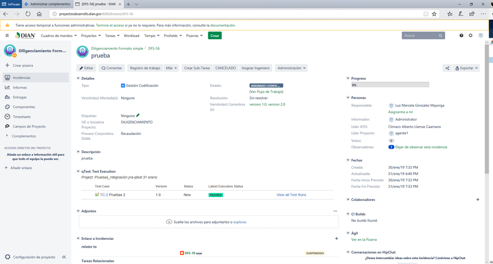This screenshot has width=493, height=264.
Task: Open the Tareas dropdown menu
Action: click(112, 36)
